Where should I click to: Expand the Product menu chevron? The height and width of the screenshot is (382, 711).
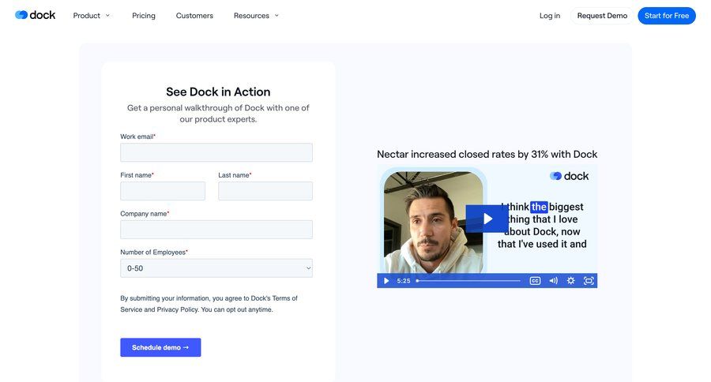pos(107,16)
